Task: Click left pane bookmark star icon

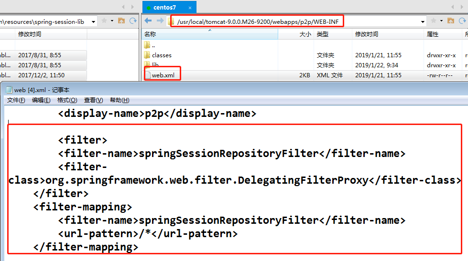Action: click(x=105, y=21)
